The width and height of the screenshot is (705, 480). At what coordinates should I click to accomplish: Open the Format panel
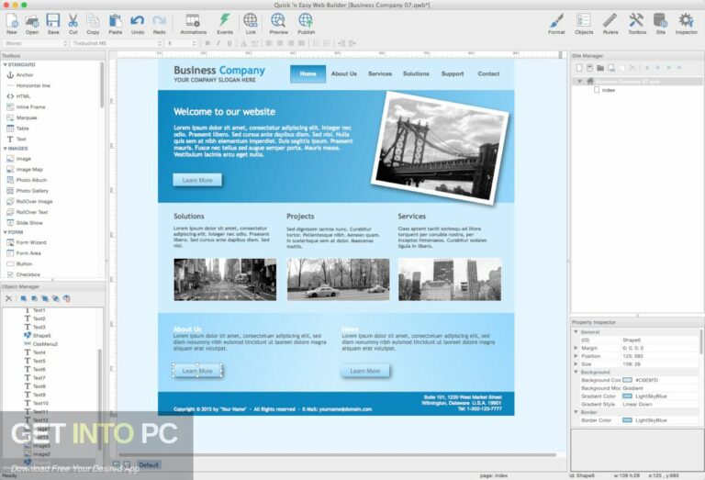pyautogui.click(x=556, y=24)
